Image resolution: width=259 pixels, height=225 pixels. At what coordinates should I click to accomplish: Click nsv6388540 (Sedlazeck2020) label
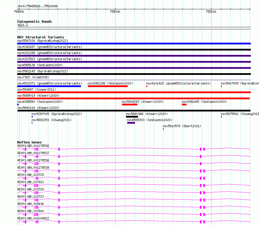(x=40, y=102)
